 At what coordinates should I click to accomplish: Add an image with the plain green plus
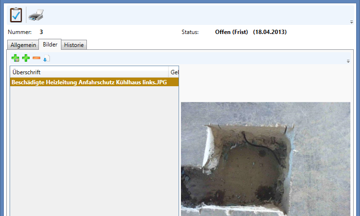click(26, 58)
